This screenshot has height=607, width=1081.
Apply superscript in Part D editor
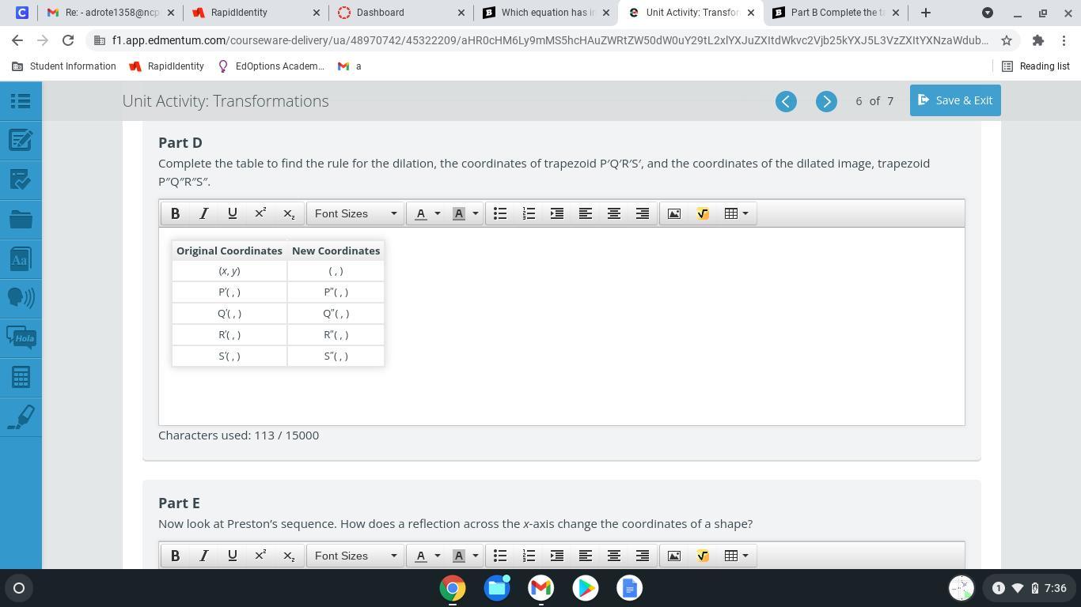pyautogui.click(x=260, y=213)
